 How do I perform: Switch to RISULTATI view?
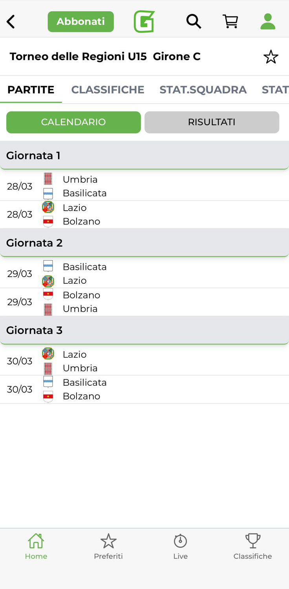212,122
